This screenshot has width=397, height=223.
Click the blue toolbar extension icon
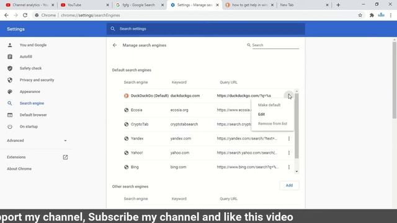381,15
